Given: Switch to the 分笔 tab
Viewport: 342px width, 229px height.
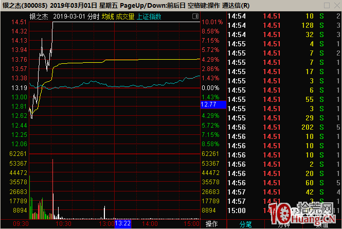Looking at the screenshot, I should click(x=246, y=224).
